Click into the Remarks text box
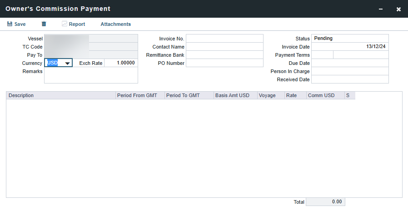 (x=91, y=75)
